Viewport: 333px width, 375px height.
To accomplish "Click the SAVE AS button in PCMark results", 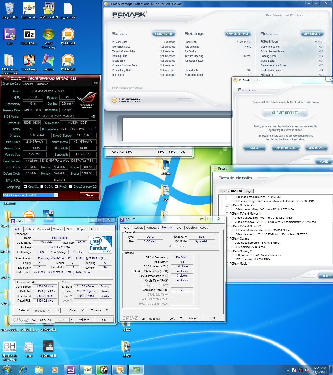I will [x=255, y=148].
